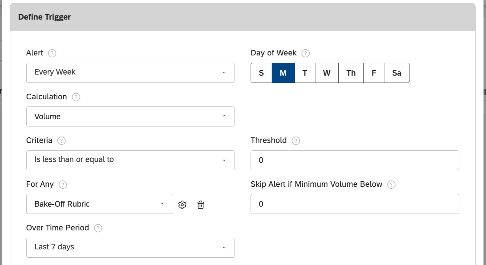Delete the Bake-Off Rubric selection
Image resolution: width=486 pixels, height=265 pixels.
click(201, 204)
